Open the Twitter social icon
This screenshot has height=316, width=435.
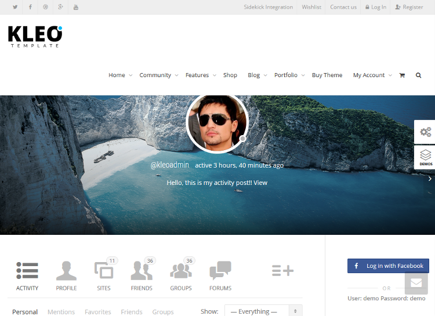pyautogui.click(x=15, y=7)
